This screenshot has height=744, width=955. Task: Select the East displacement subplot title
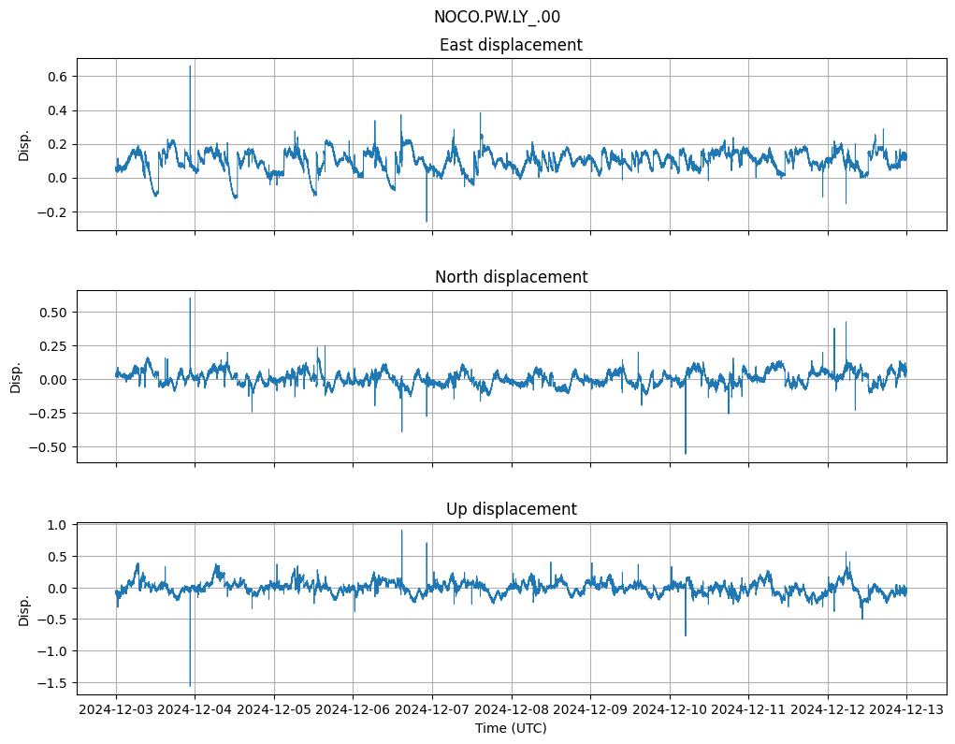pos(511,45)
